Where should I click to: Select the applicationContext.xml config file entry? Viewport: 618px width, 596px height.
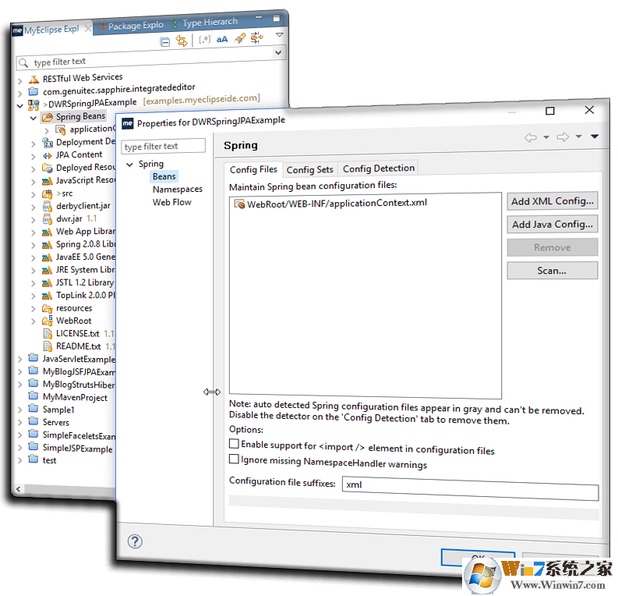point(337,203)
